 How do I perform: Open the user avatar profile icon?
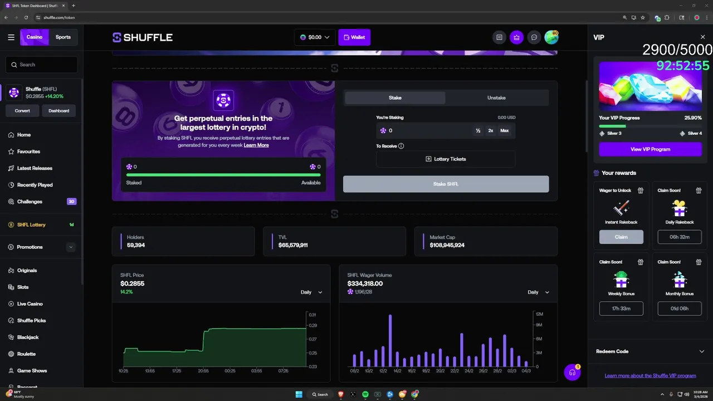[551, 37]
